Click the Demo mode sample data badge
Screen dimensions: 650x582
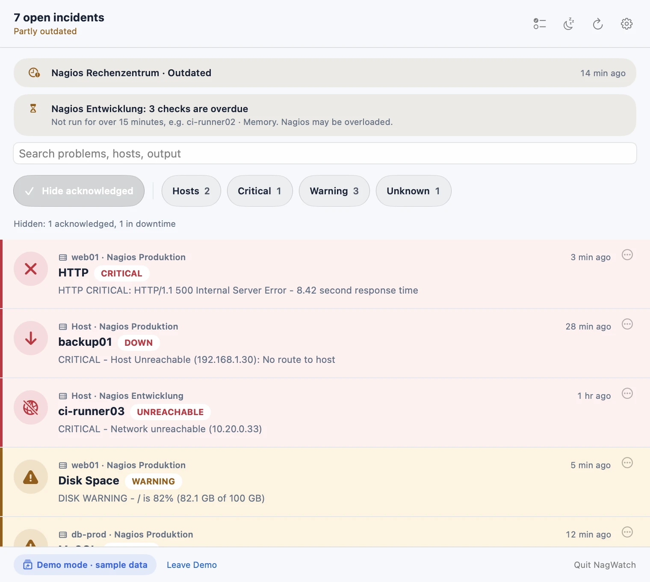[x=85, y=565]
